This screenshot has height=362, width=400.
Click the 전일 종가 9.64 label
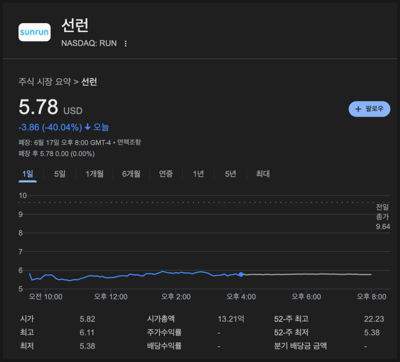coord(383,217)
